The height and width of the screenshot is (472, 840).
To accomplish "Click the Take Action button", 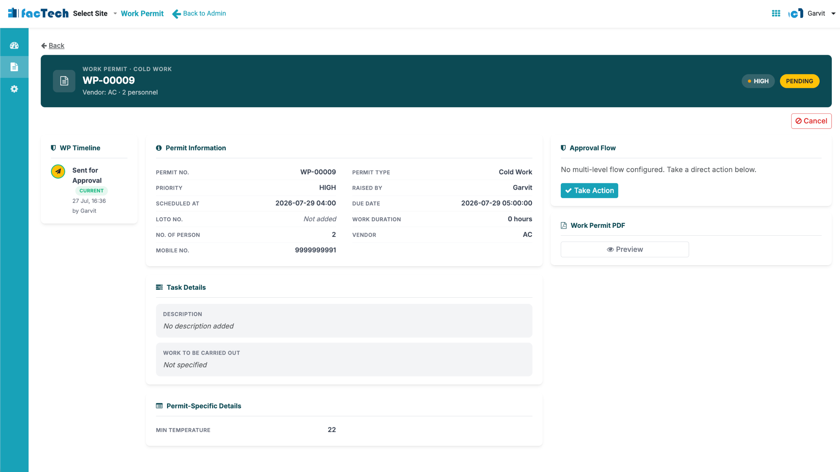I will pos(589,190).
